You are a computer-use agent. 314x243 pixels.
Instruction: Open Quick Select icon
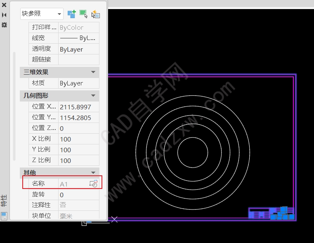click(96, 14)
